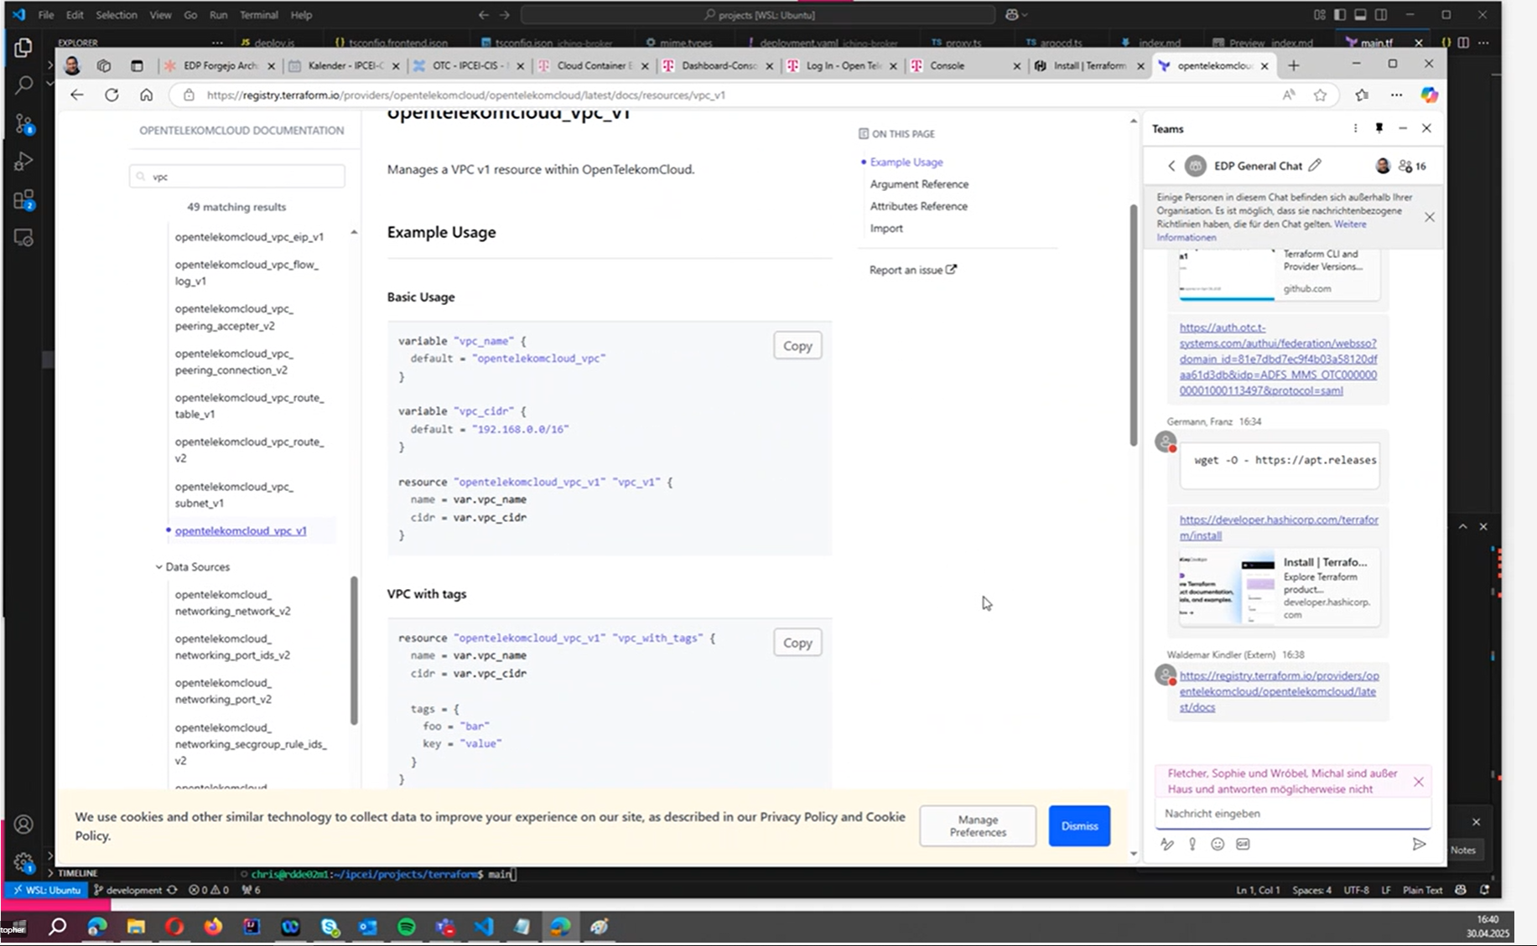Image resolution: width=1537 pixels, height=946 pixels.
Task: Open GIF picker in Teams compose box
Action: point(1243,844)
